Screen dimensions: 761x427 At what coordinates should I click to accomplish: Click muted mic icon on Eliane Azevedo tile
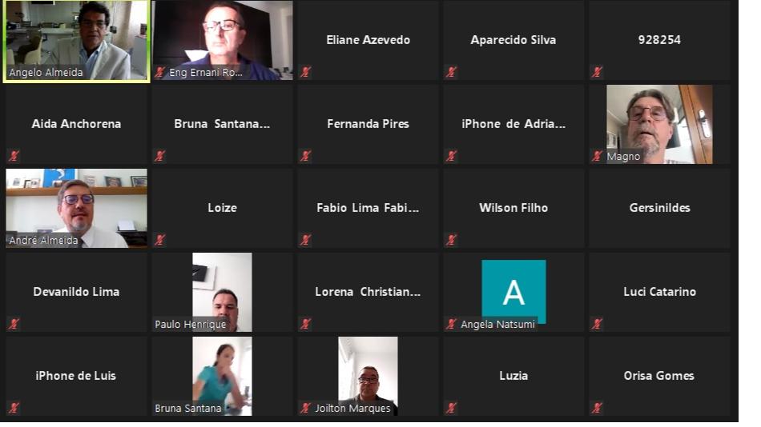(305, 72)
